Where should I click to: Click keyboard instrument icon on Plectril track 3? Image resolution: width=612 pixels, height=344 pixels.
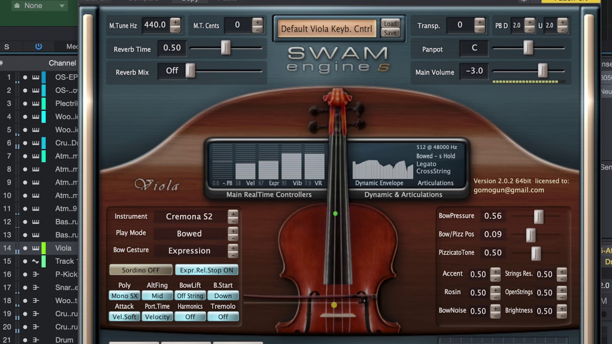[x=35, y=103]
